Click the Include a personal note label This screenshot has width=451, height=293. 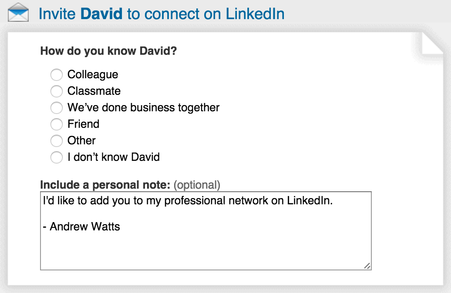[x=105, y=185]
